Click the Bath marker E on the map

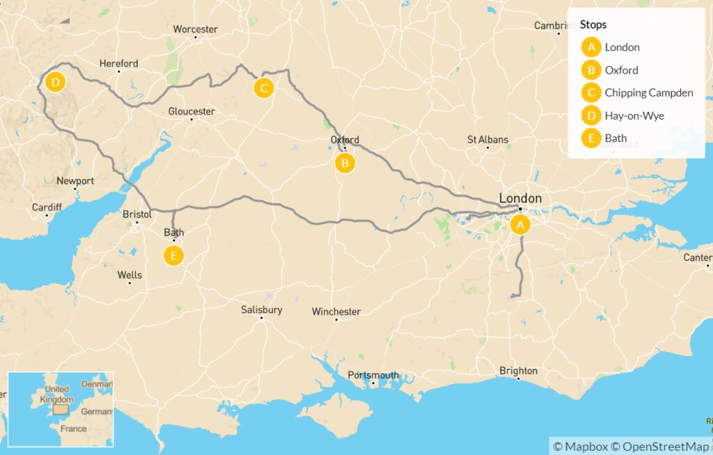click(173, 255)
